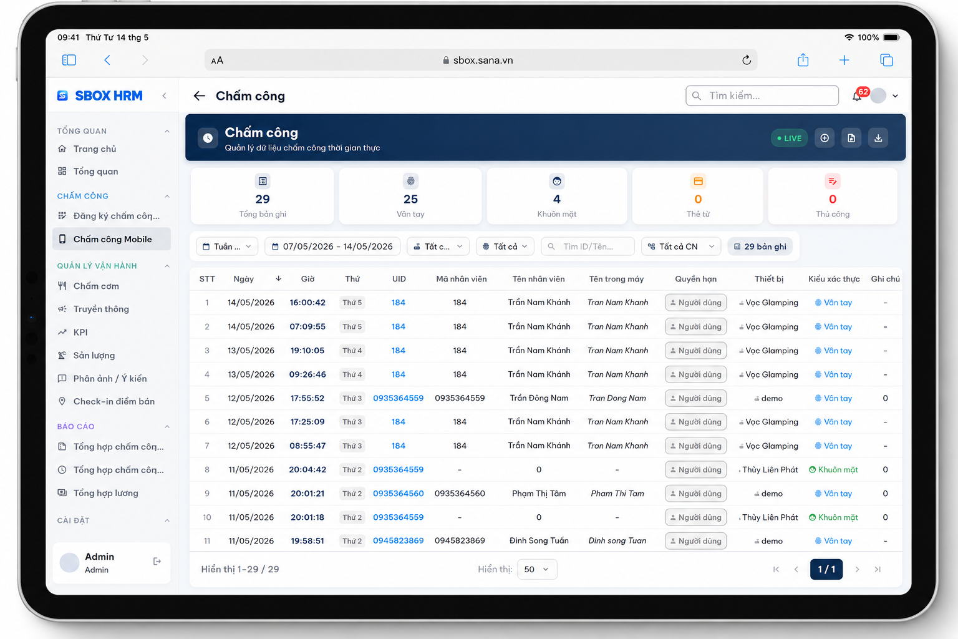Collapse the SBOX HRM sidebar
The height and width of the screenshot is (639, 958).
(164, 95)
